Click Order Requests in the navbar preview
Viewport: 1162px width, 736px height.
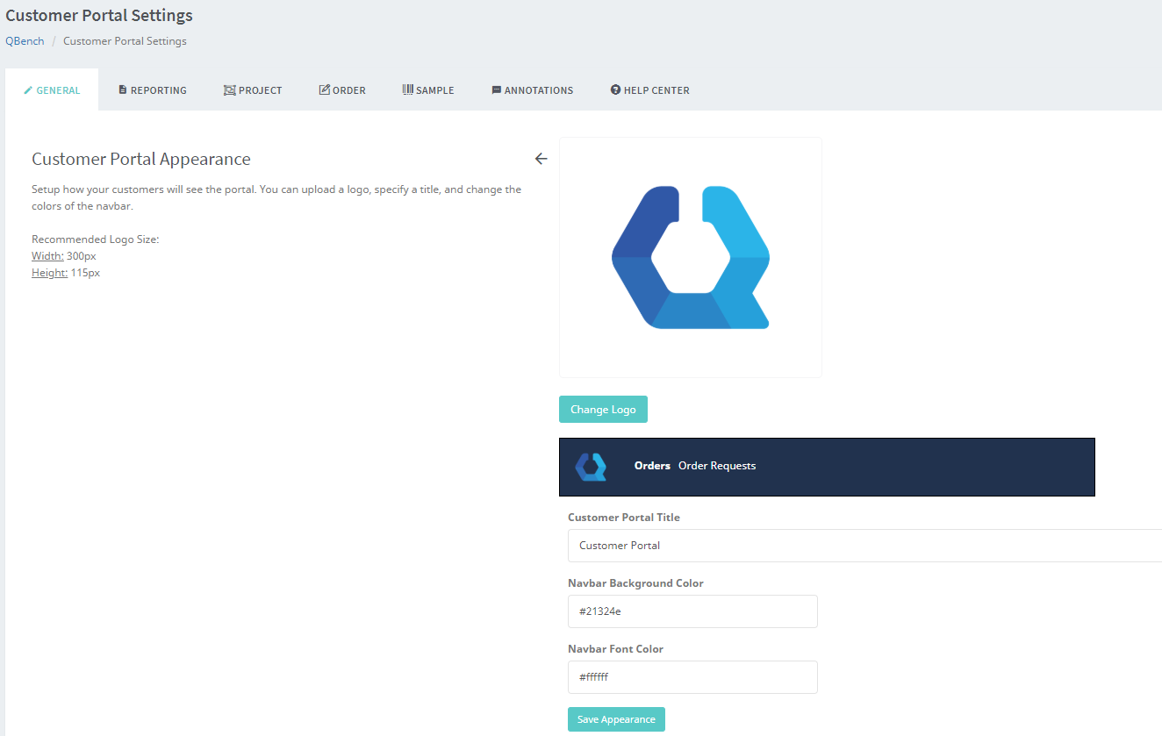[716, 466]
